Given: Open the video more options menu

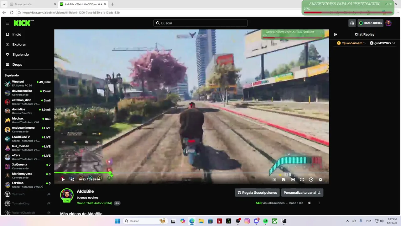Looking at the screenshot, I should [x=319, y=203].
